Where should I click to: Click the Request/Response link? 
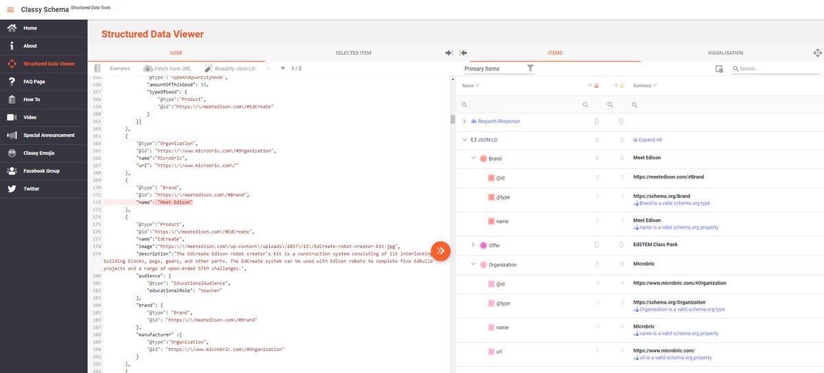pyautogui.click(x=499, y=122)
